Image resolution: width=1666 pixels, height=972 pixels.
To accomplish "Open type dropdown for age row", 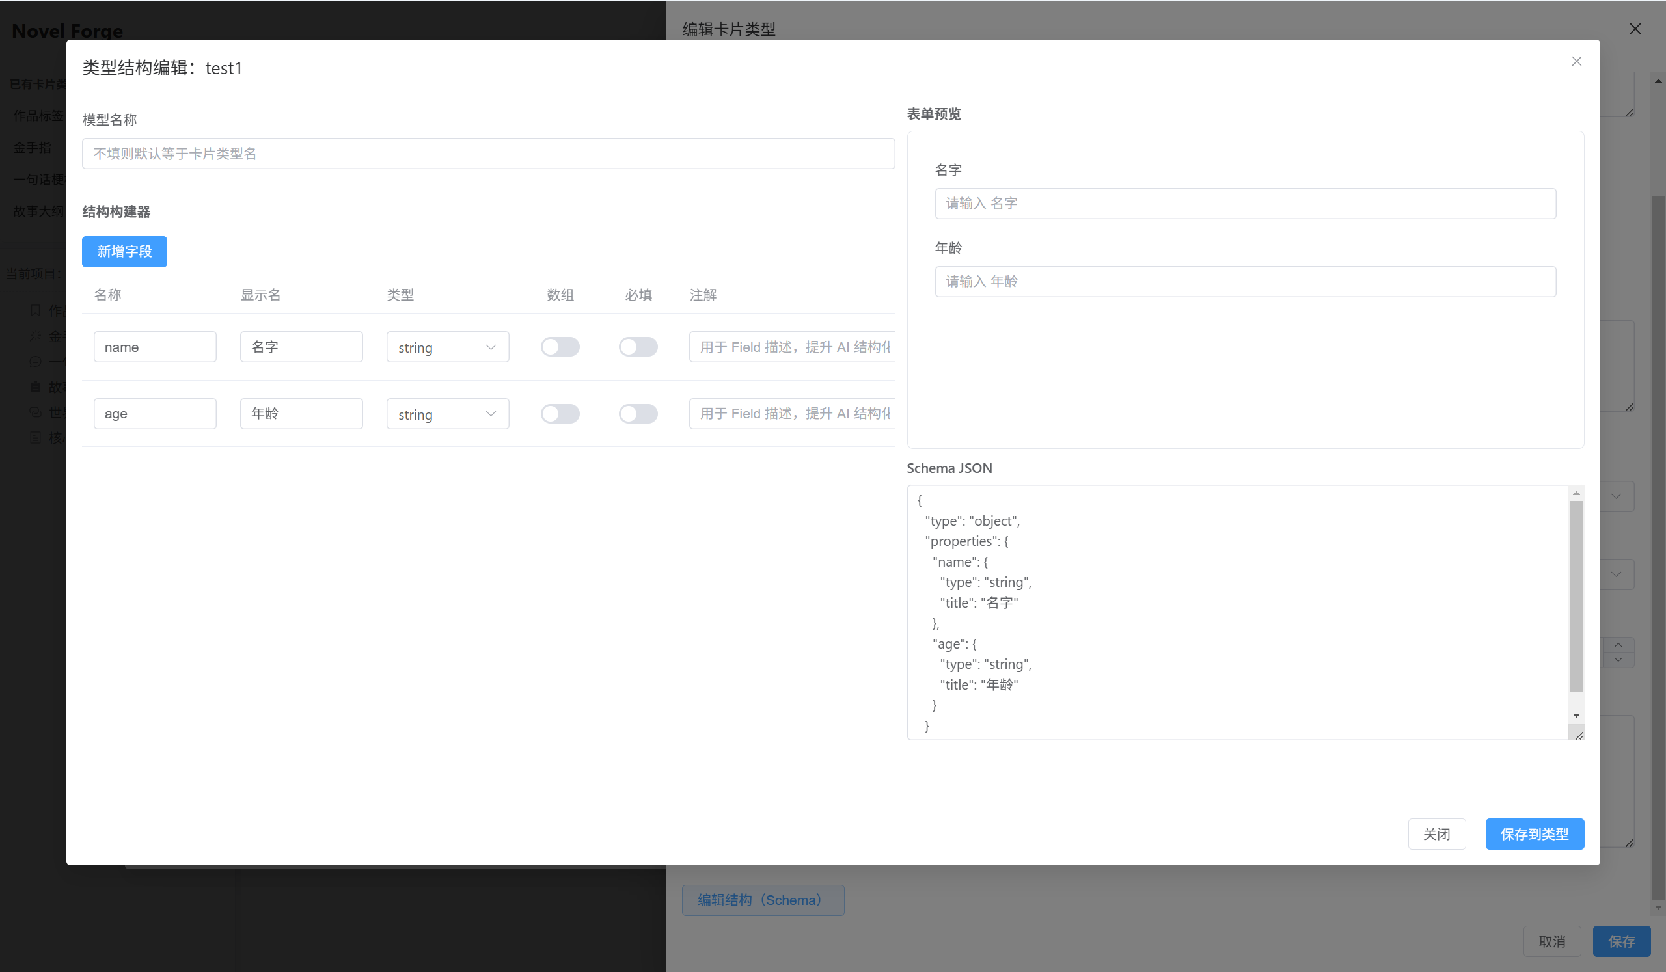I will click(448, 414).
